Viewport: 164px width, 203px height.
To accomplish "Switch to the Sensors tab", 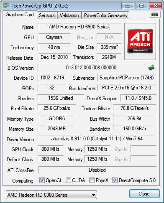I will [x=47, y=15].
